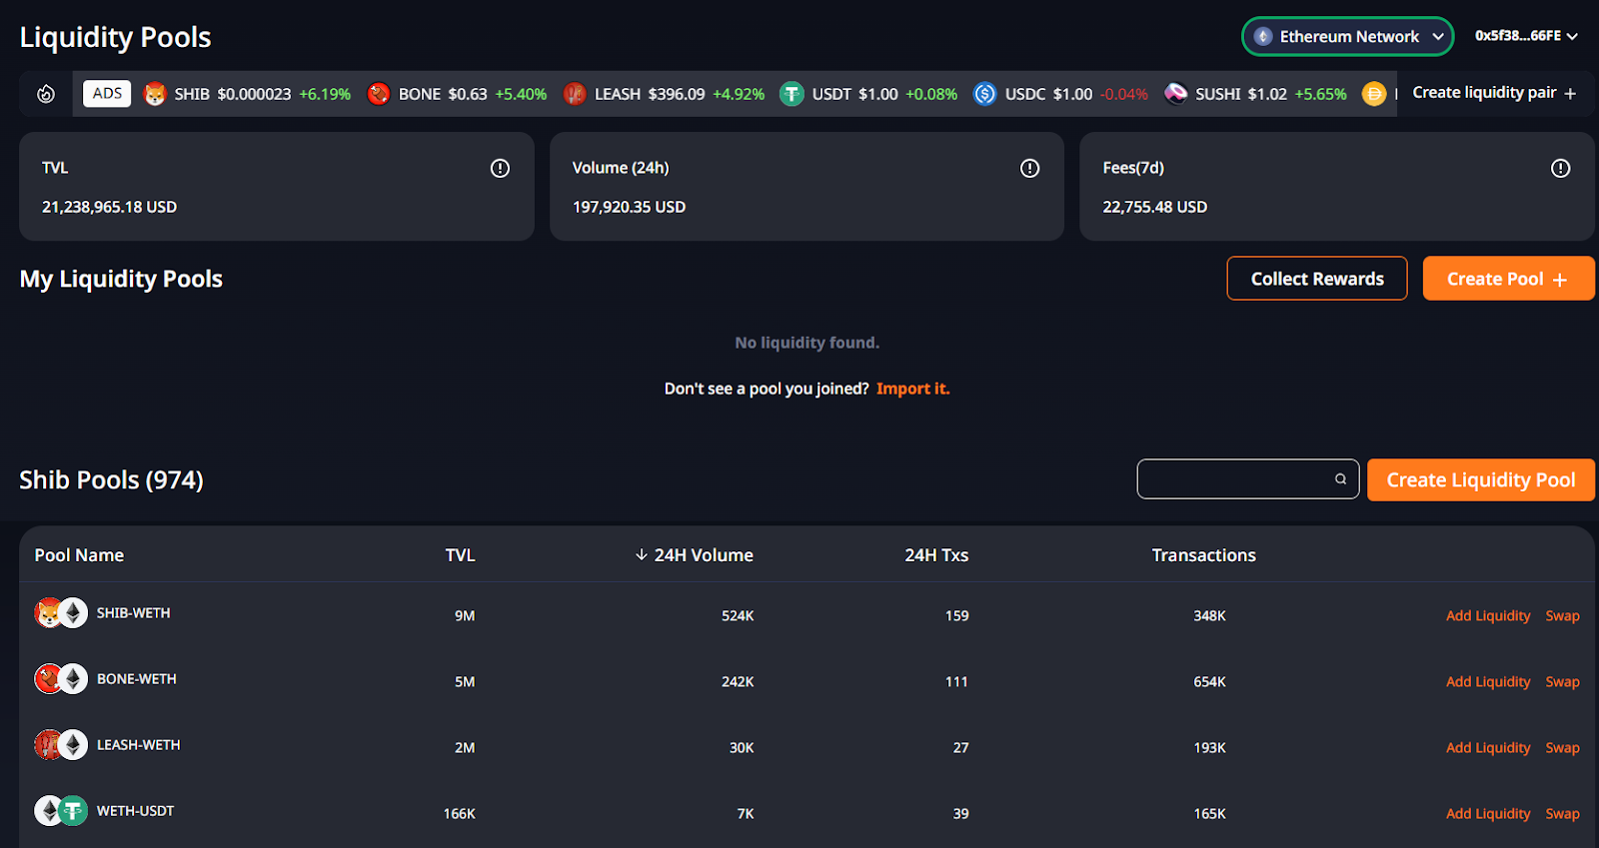Swap on the BONE-WETH pool

[x=1562, y=681]
